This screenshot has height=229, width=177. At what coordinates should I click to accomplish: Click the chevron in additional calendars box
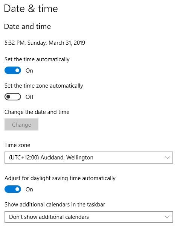[x=167, y=217]
